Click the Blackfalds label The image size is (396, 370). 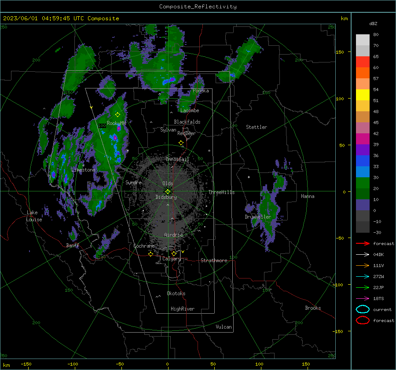point(187,122)
